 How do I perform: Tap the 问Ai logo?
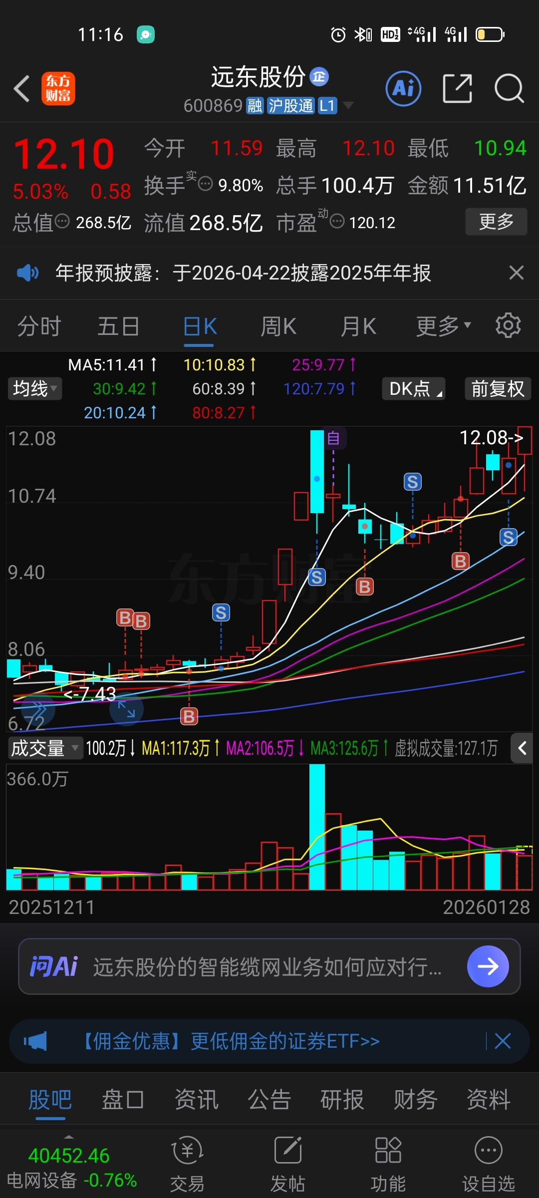pyautogui.click(x=54, y=966)
